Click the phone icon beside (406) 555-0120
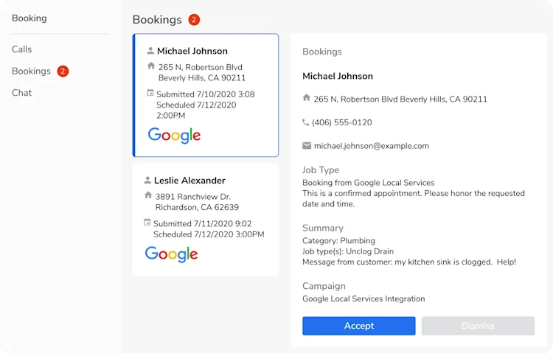The height and width of the screenshot is (353, 553). click(x=306, y=122)
